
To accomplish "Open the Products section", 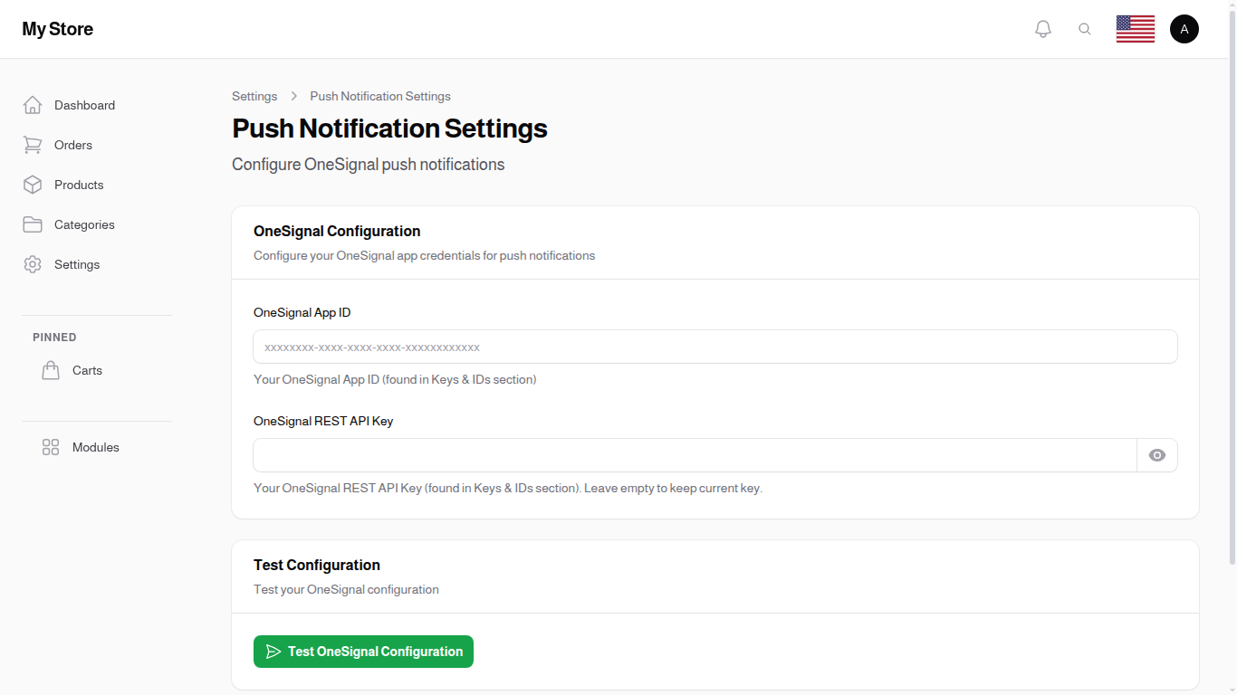I will click(78, 185).
